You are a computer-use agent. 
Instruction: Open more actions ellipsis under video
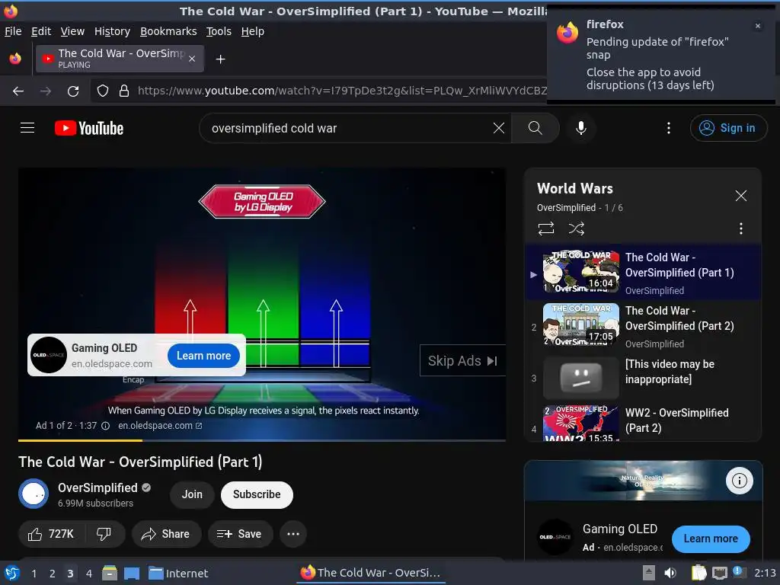[x=293, y=534]
